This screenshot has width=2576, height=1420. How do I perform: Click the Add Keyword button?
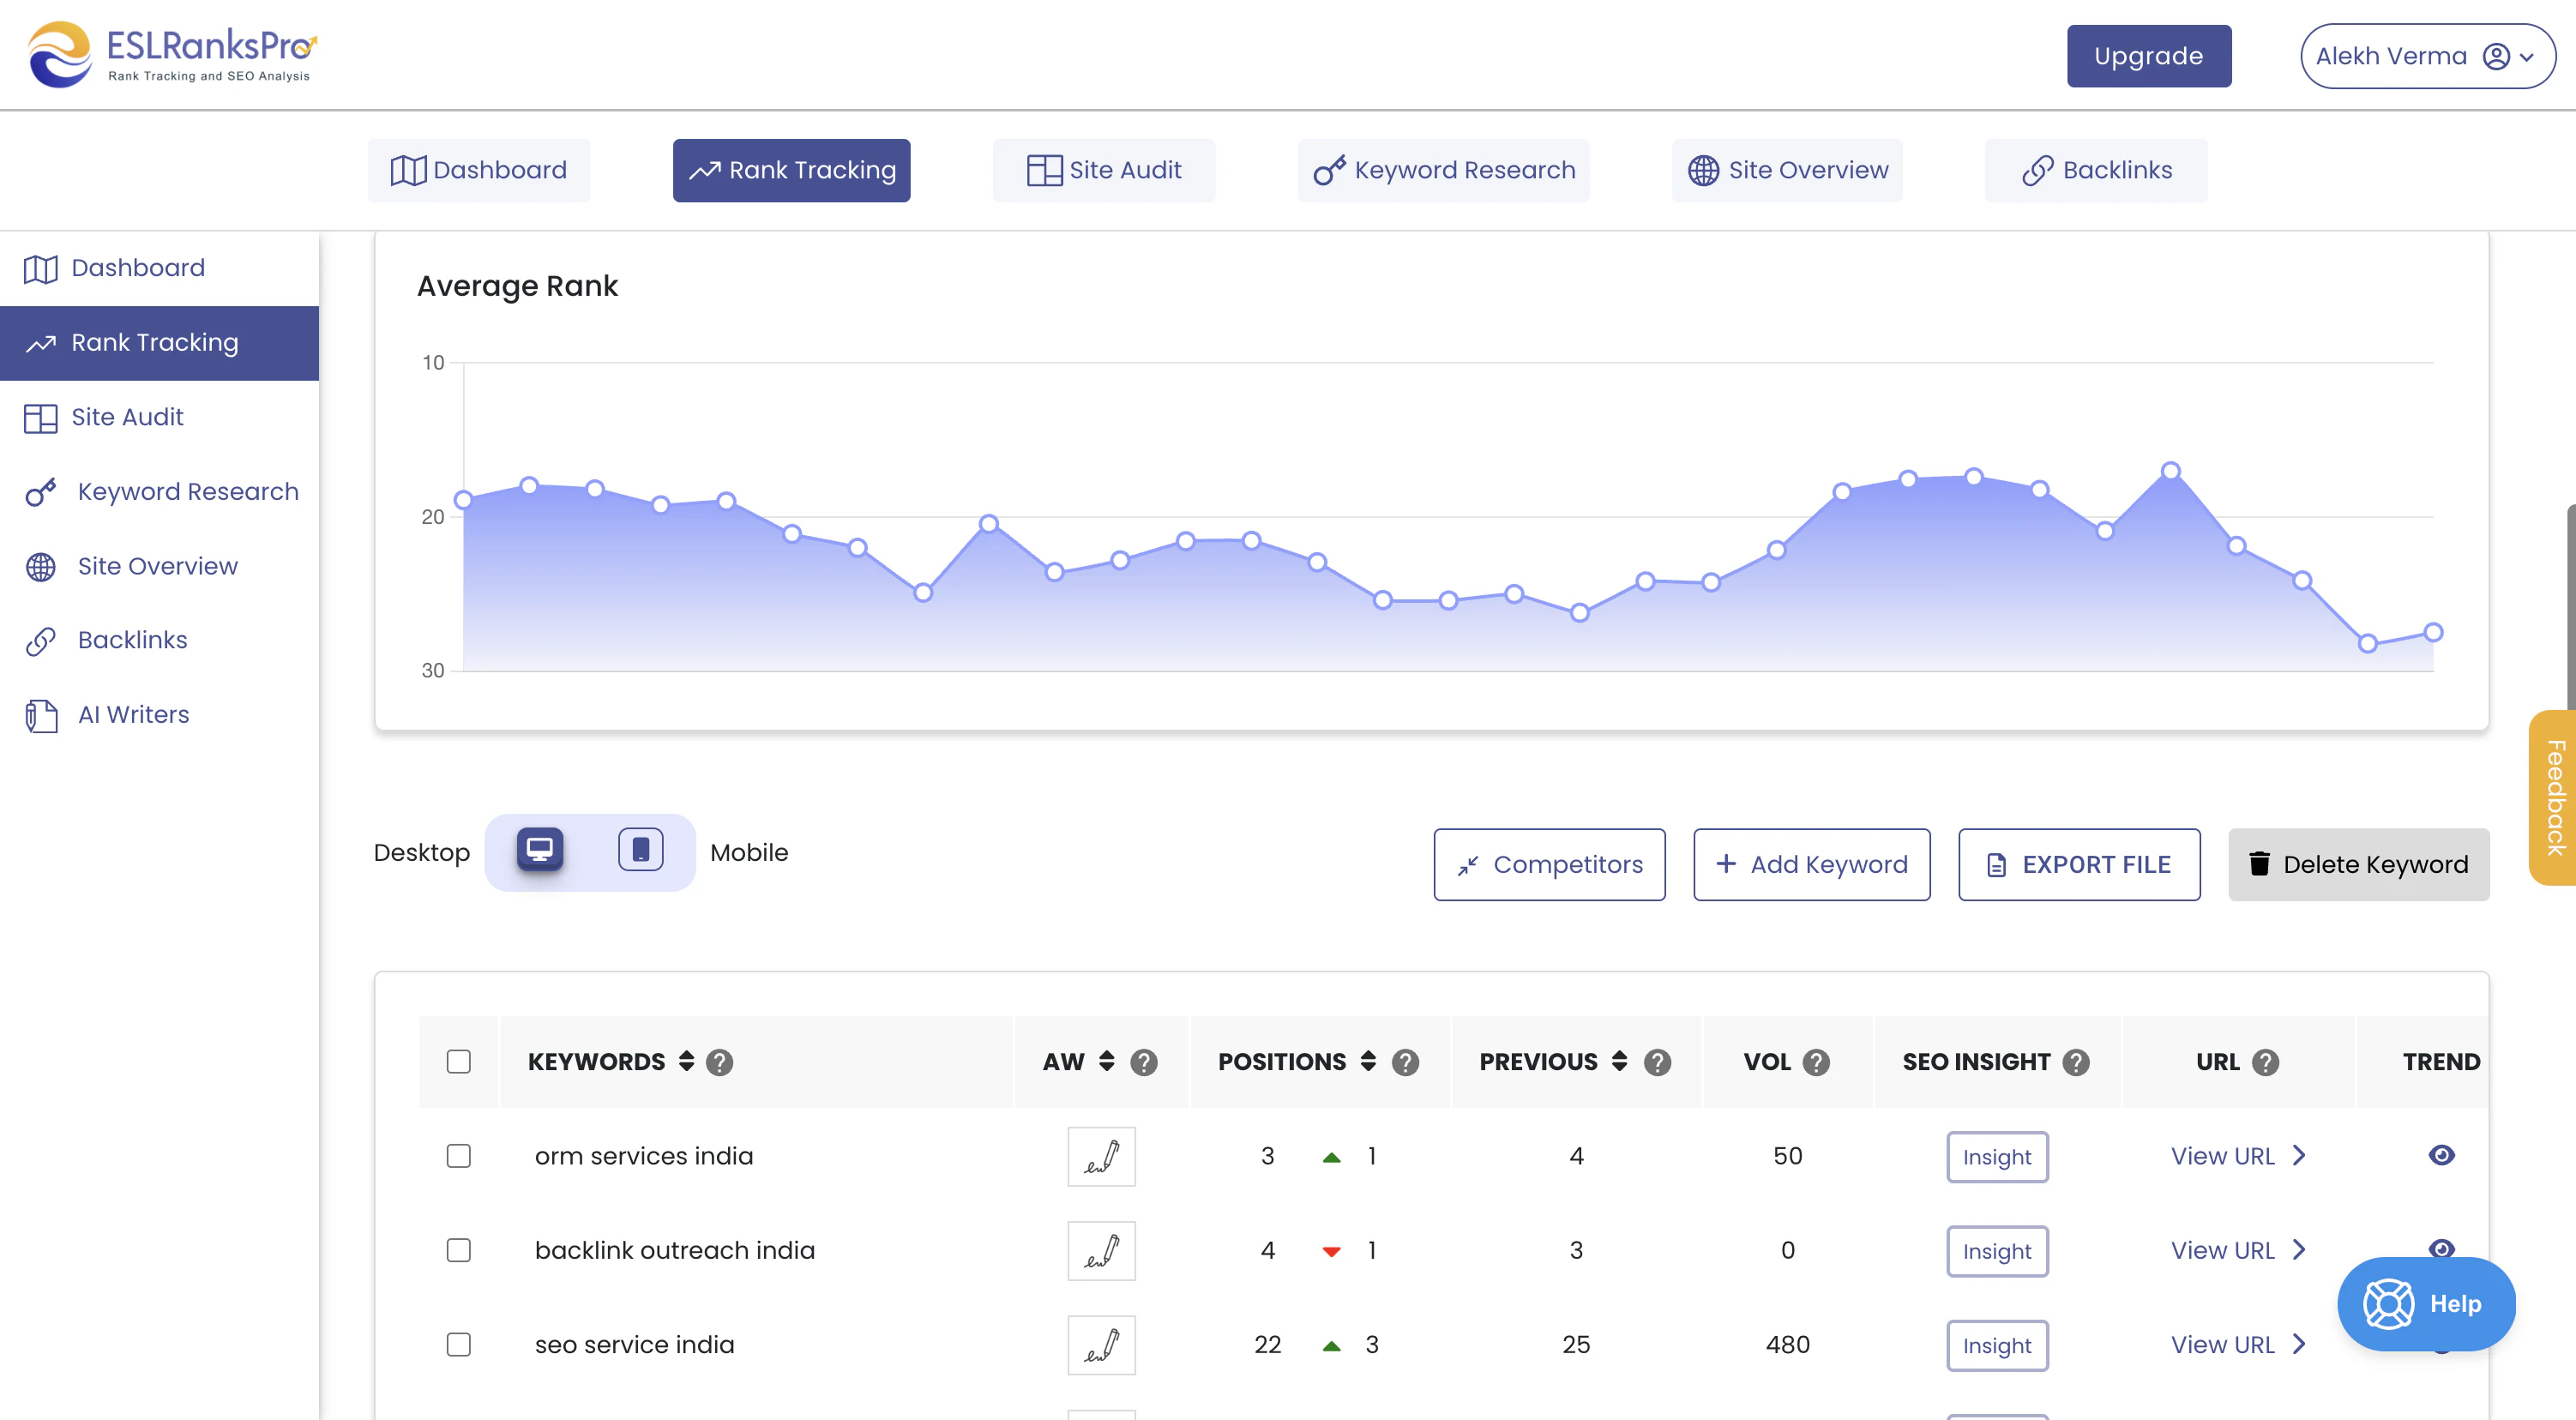point(1811,864)
